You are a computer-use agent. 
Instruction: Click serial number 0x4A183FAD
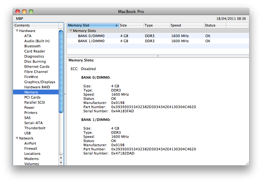123,111
